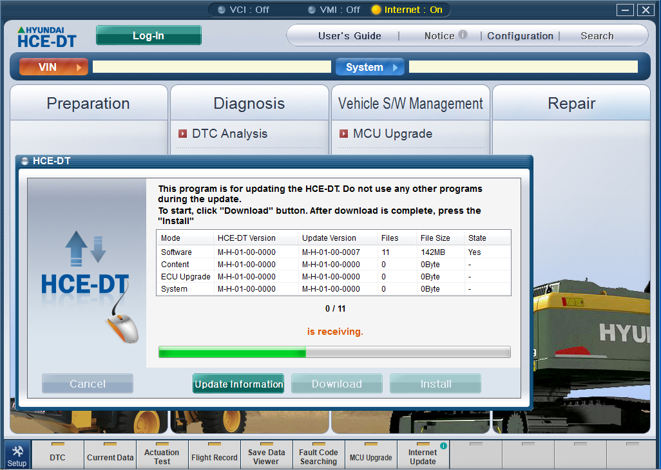661x470 pixels.
Task: Select the Diagnosis tab
Action: coord(249,103)
